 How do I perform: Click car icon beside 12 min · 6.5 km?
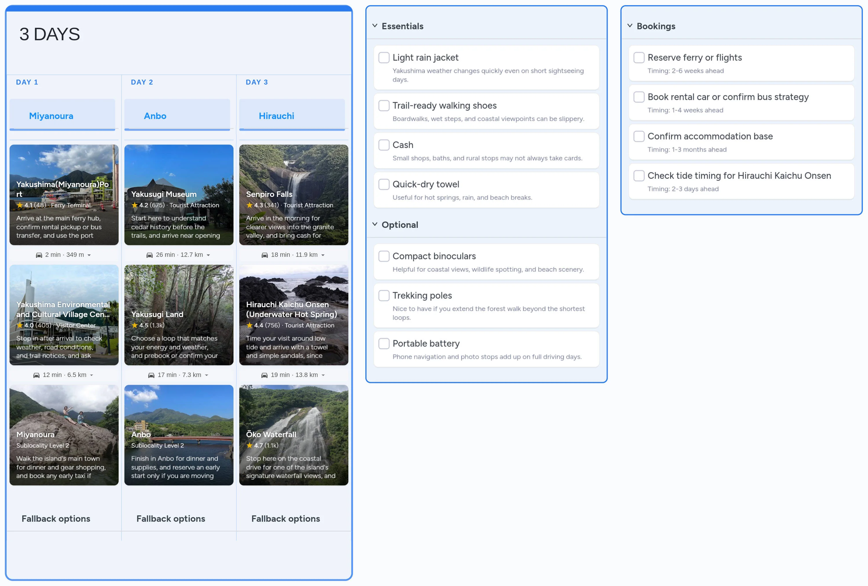pos(36,375)
